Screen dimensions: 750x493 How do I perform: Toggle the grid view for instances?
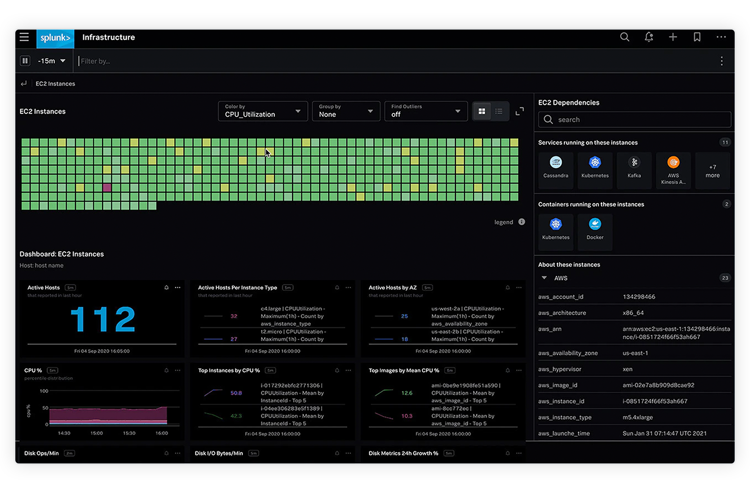(x=482, y=111)
